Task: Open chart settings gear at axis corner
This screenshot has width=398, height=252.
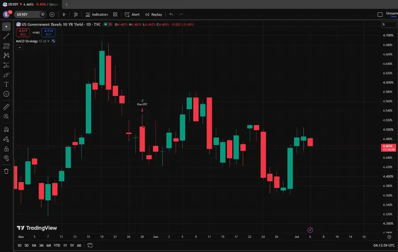Action: point(389,237)
